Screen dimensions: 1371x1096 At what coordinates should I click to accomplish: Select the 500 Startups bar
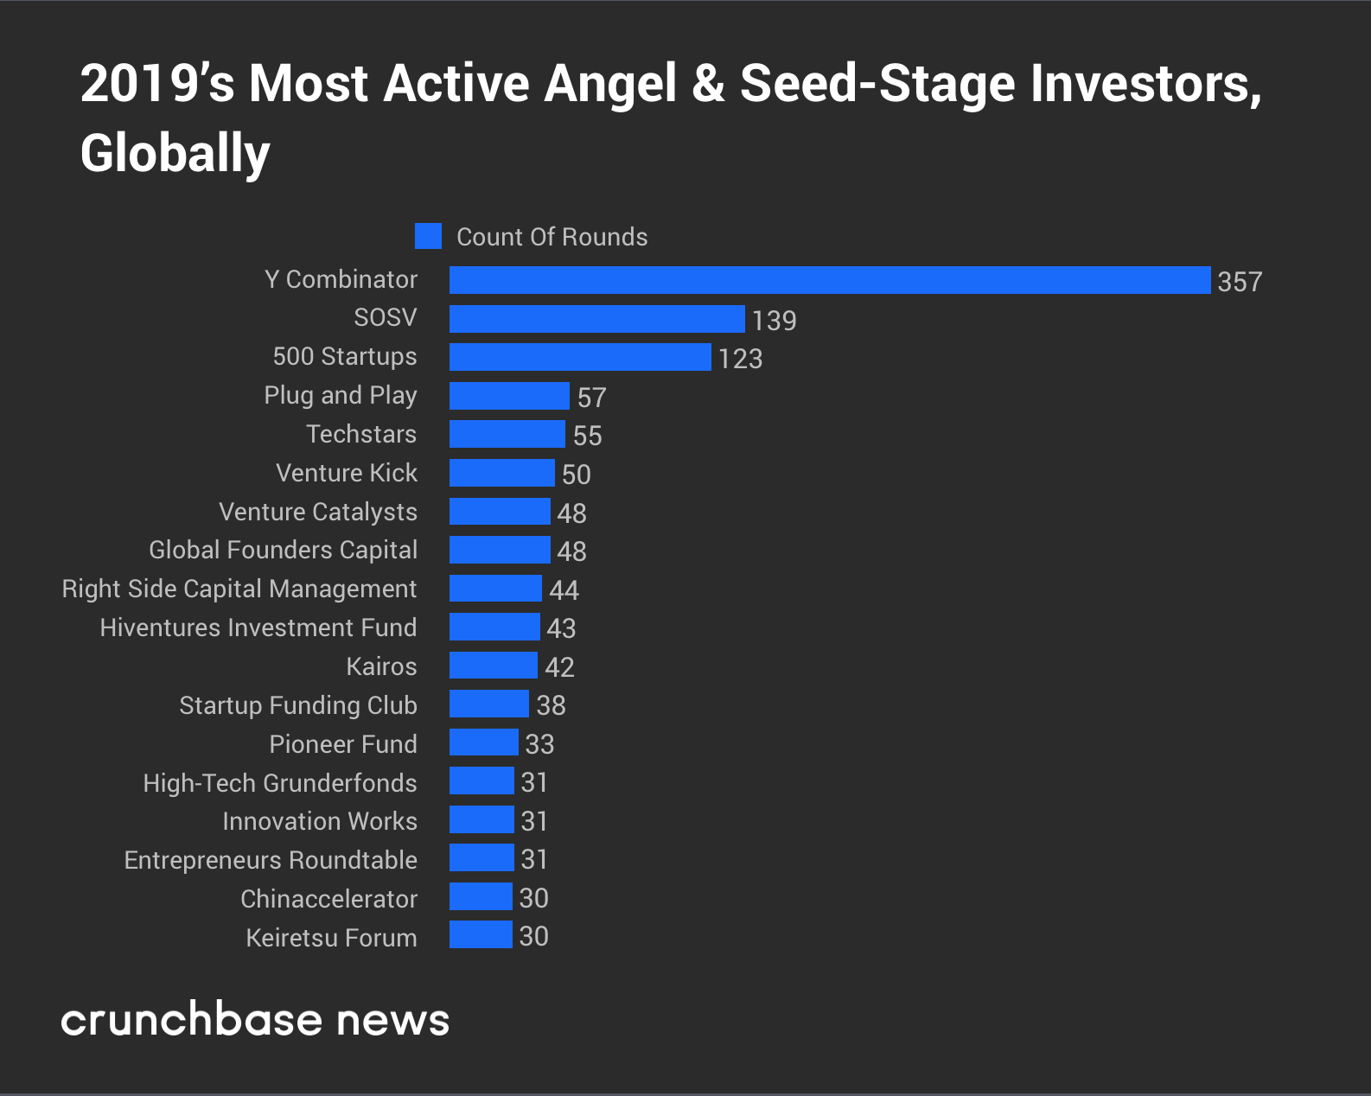click(x=580, y=357)
